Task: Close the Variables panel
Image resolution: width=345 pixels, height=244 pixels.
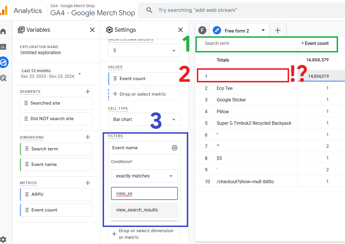Action: point(92,30)
